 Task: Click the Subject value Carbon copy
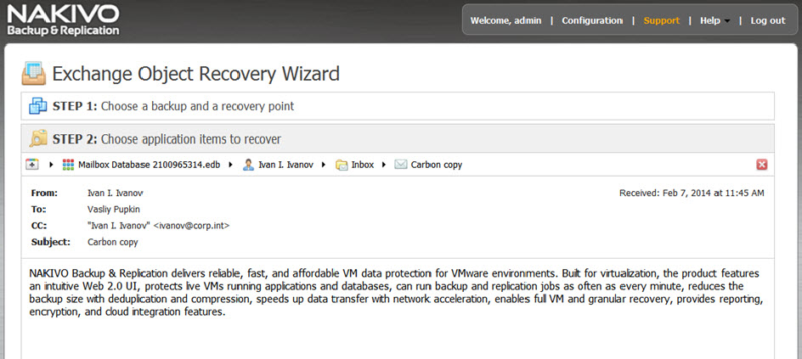112,242
